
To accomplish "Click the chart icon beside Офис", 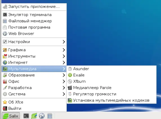I will point(5,81).
